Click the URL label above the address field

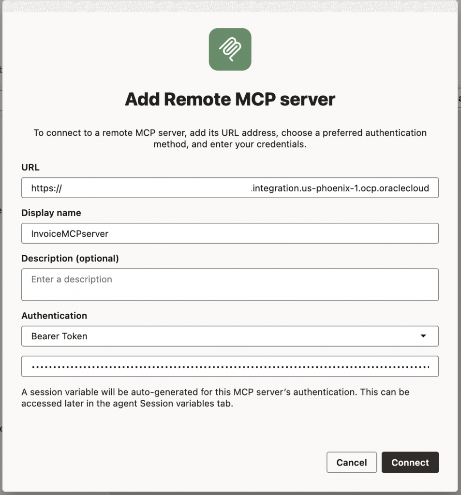point(30,167)
